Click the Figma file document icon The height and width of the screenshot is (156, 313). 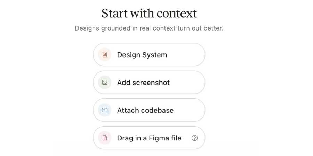pos(105,138)
